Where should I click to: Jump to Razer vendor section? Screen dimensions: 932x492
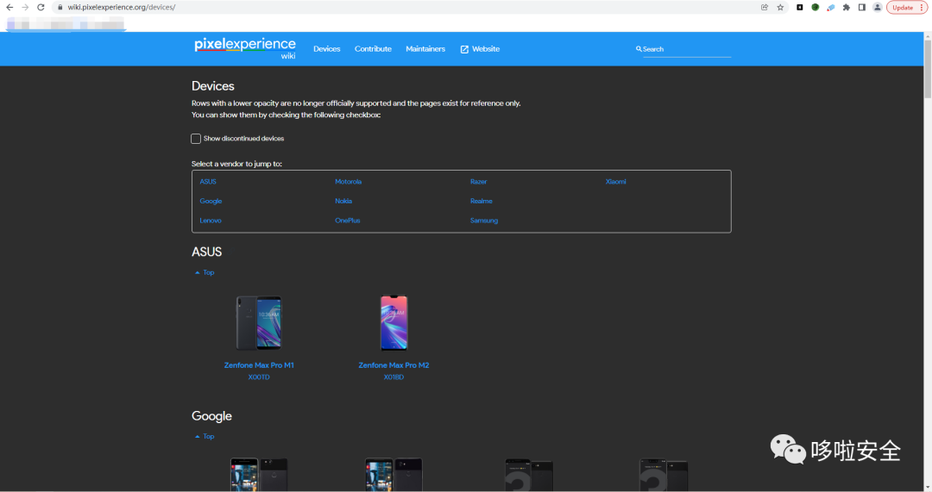[478, 182]
